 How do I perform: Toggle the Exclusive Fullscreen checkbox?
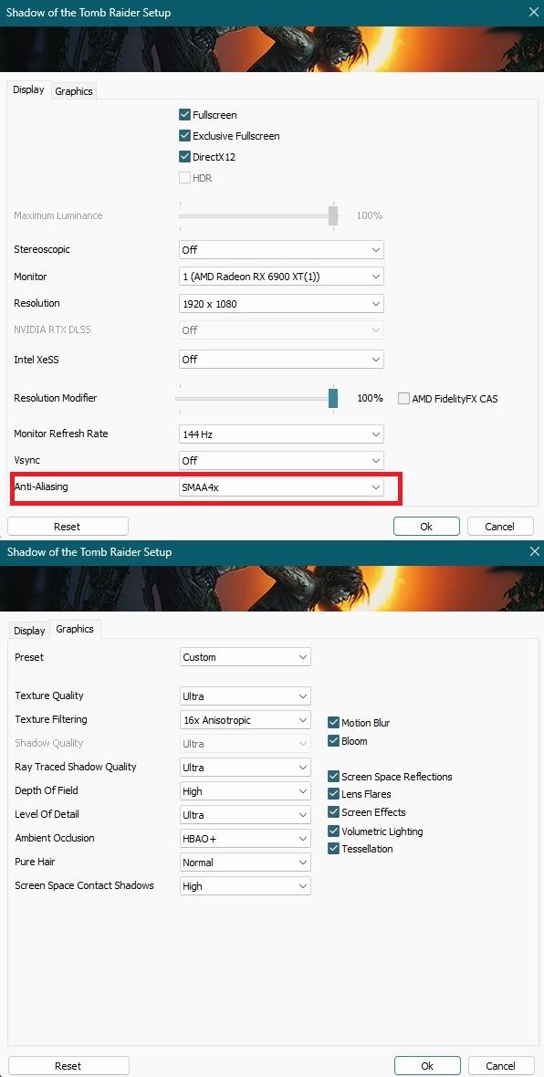(184, 136)
